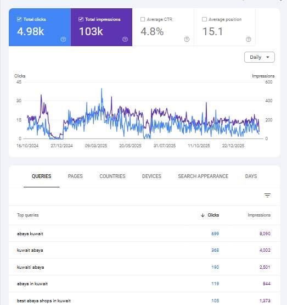Switch to the Days tab
Viewport: 287px width, 305px height.
tap(251, 176)
